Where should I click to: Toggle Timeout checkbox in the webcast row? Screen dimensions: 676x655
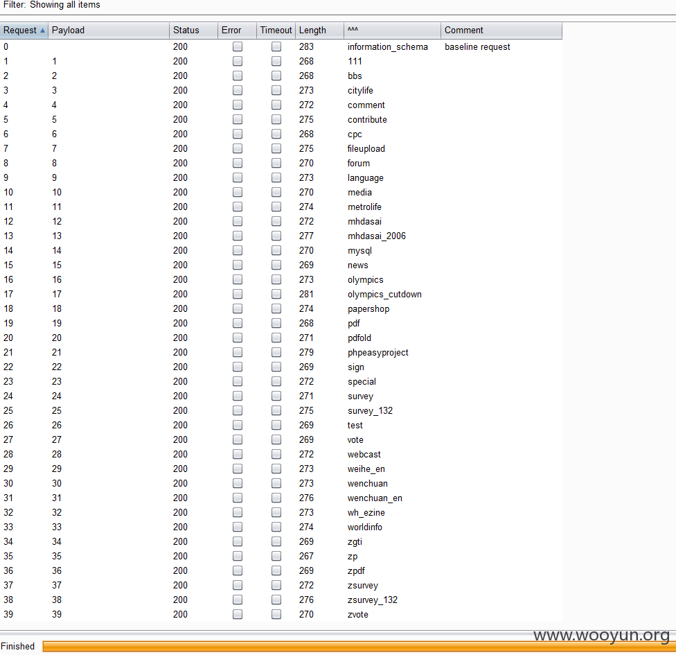click(x=276, y=454)
